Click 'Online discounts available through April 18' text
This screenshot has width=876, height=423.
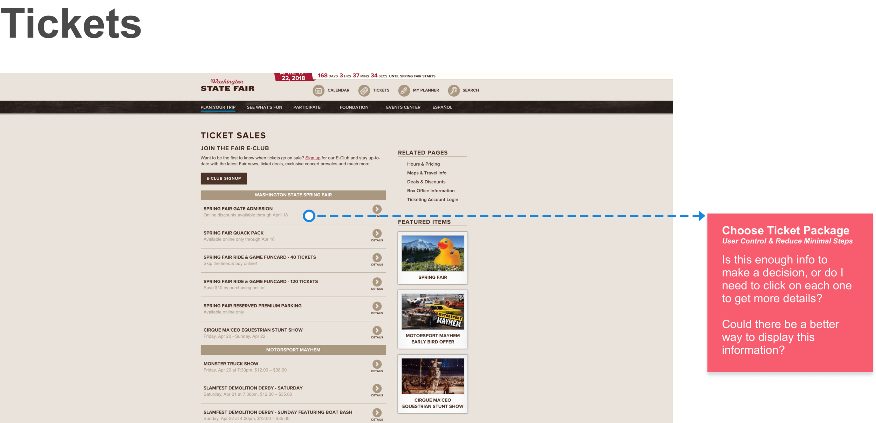point(245,215)
